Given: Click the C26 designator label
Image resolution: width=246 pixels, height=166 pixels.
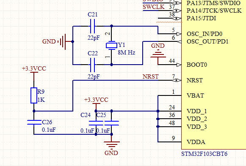Looking at the screenshot, I should (47, 122).
